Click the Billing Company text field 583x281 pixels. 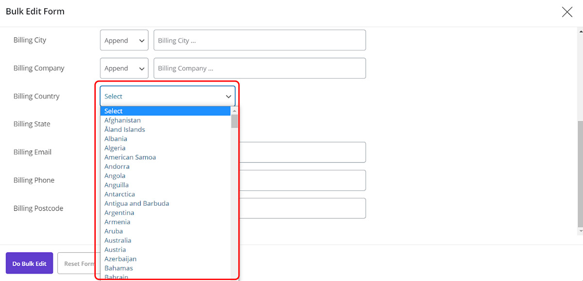coord(259,68)
